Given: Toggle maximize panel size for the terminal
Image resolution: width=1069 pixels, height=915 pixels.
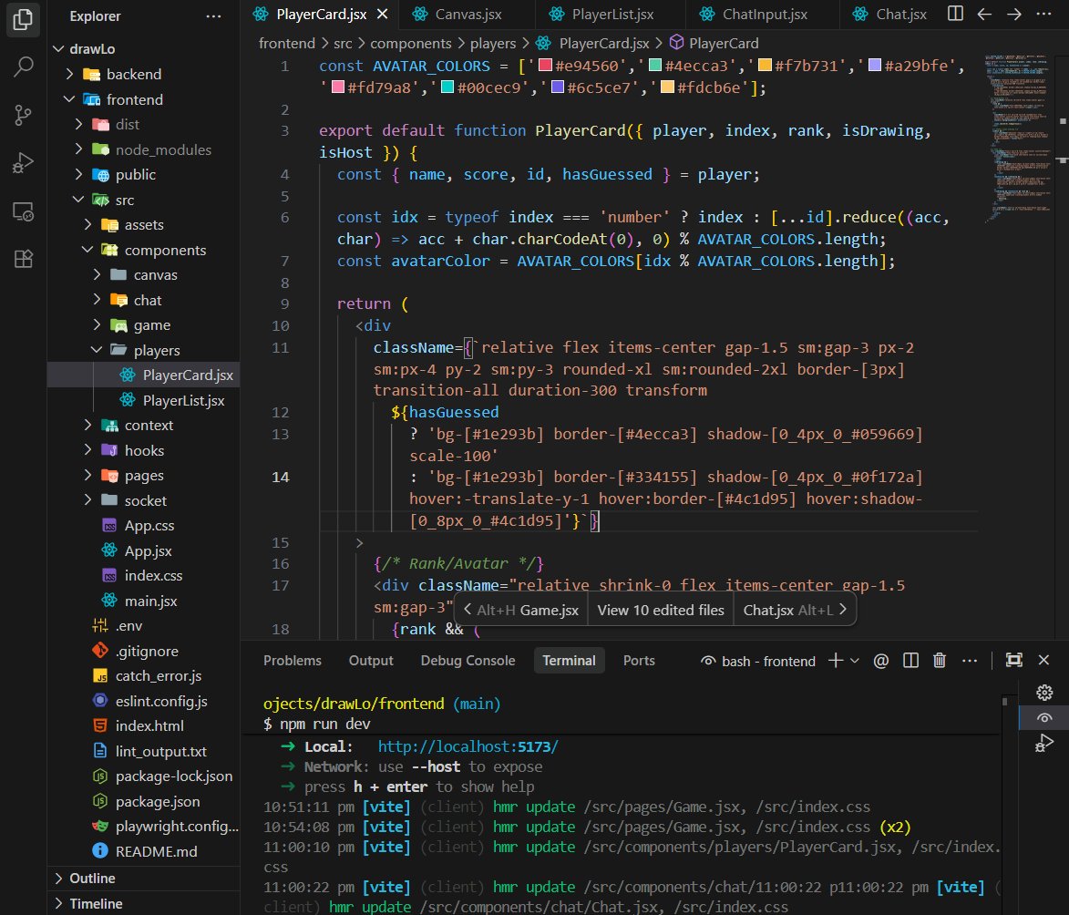Looking at the screenshot, I should (x=1014, y=660).
